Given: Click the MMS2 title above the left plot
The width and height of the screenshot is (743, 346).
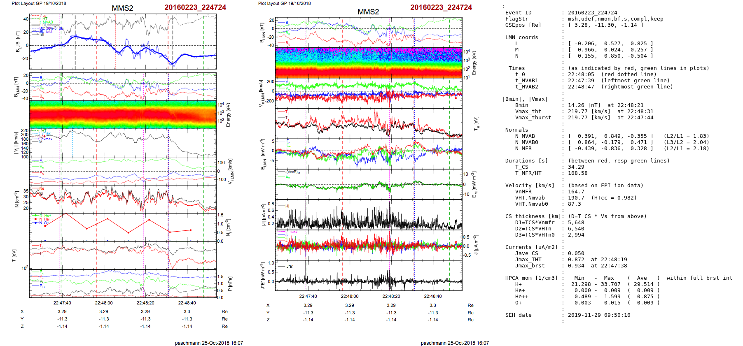Looking at the screenshot, I should 122,8.
